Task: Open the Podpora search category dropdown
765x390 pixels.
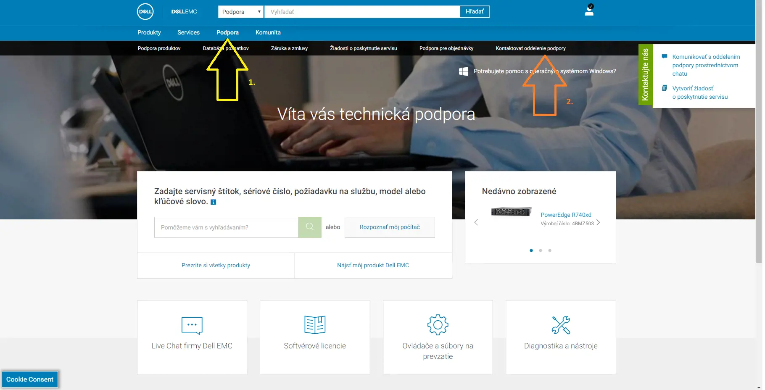Action: (x=241, y=12)
